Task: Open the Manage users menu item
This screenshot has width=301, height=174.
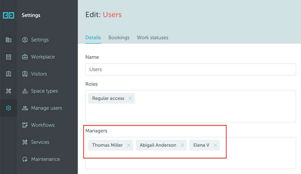Action: pyautogui.click(x=47, y=108)
